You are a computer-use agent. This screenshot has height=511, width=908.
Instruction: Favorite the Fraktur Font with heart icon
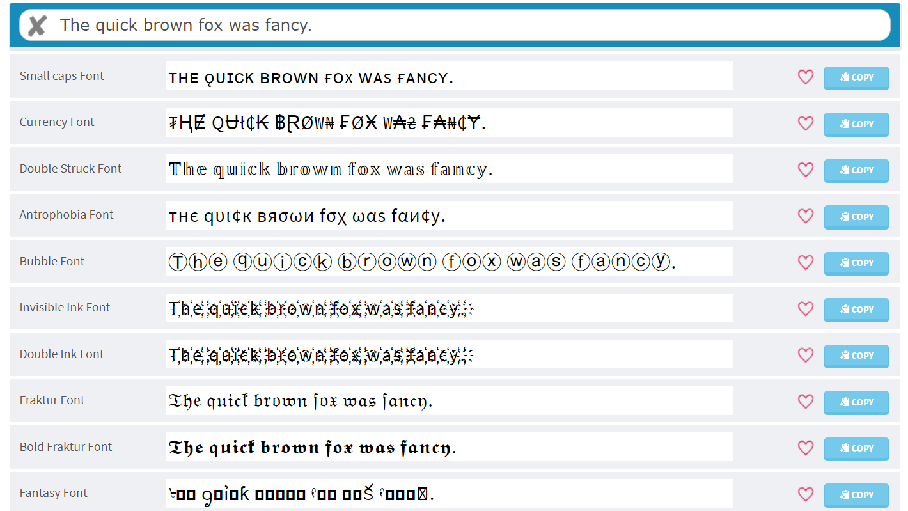click(805, 402)
